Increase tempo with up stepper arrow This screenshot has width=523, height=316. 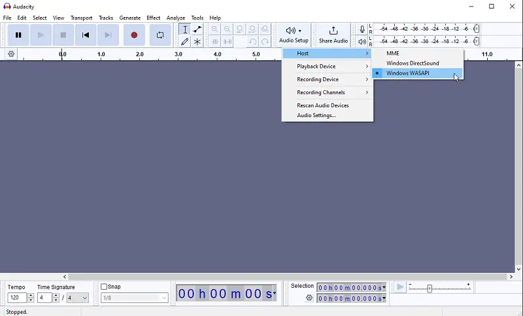tap(31, 295)
